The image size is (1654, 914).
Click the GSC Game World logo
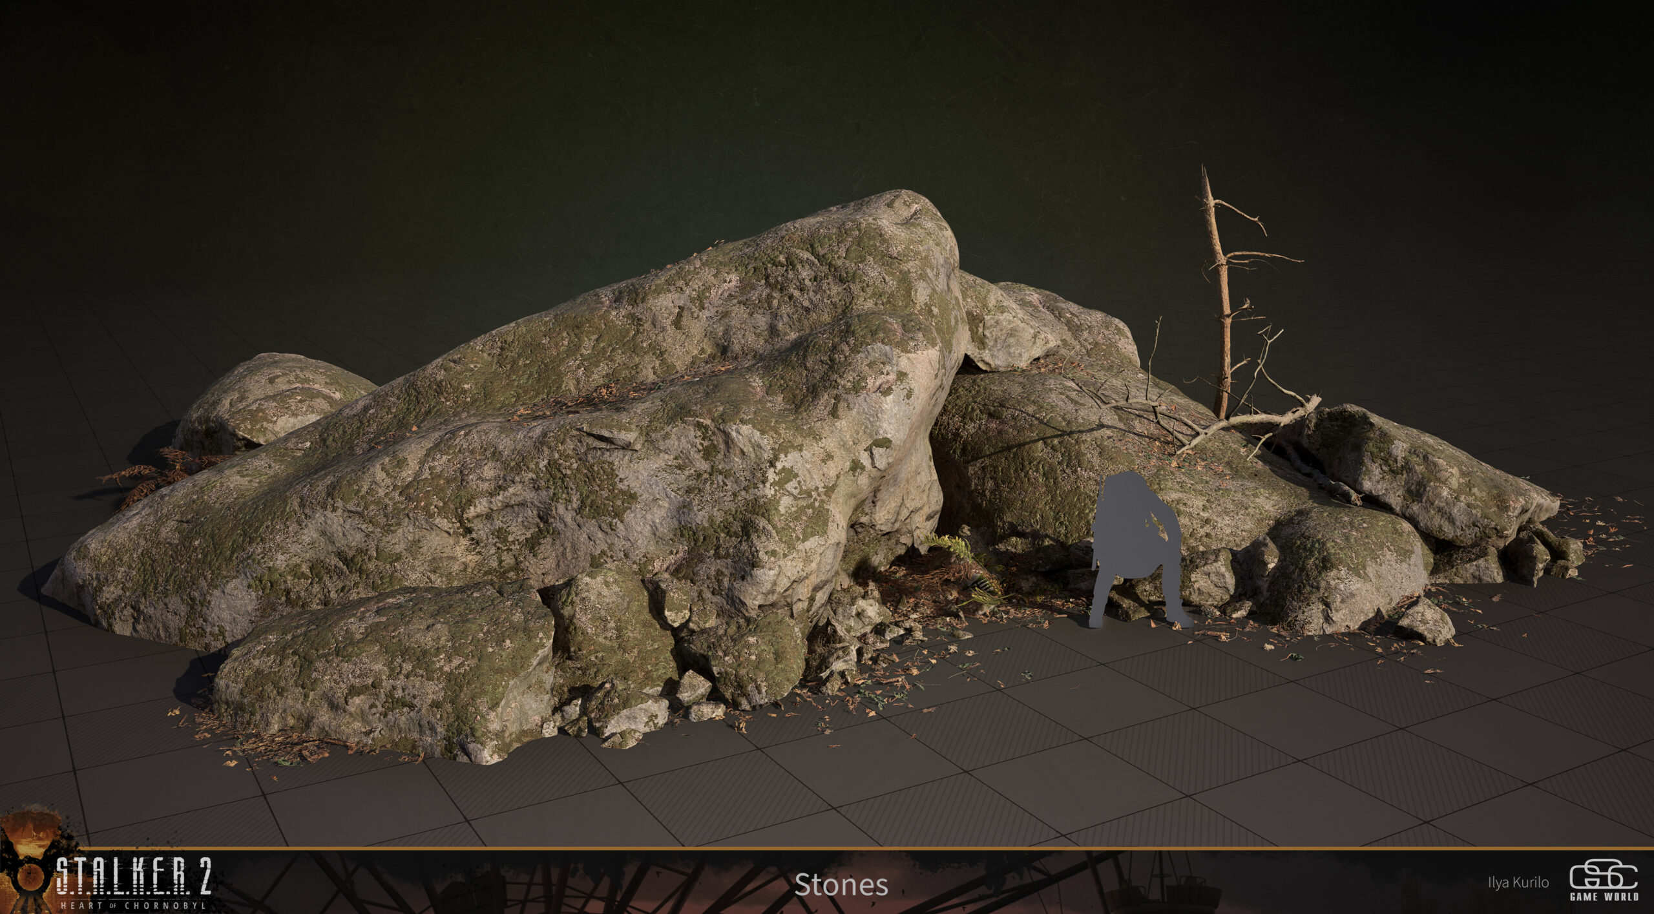(1604, 880)
